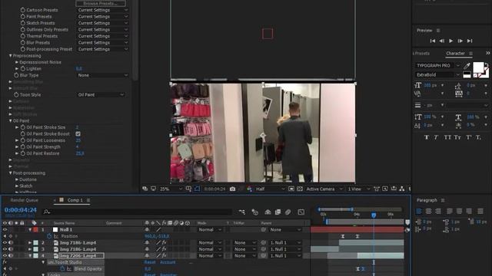Switch to the Render Queue tab

point(24,200)
